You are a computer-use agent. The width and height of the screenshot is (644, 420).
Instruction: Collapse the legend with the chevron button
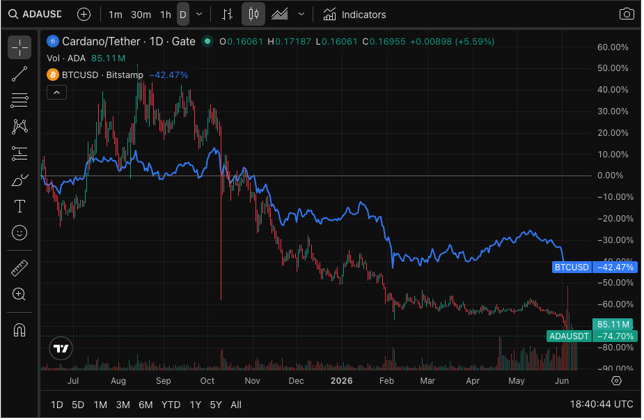pyautogui.click(x=56, y=93)
